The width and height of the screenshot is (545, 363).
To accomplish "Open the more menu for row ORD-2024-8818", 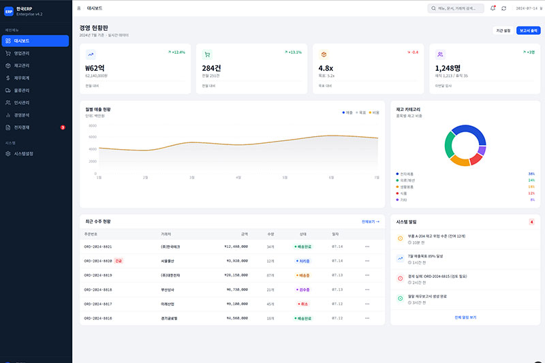I will [367, 289].
